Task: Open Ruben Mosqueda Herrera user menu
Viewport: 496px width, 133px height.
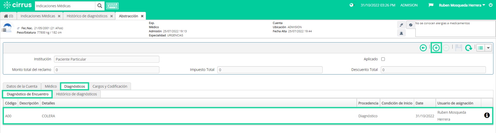Action: click(x=462, y=5)
